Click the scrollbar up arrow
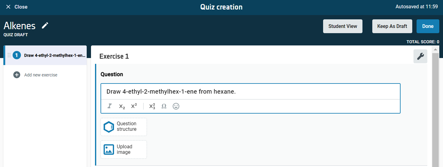443x167 pixels. [x=435, y=49]
